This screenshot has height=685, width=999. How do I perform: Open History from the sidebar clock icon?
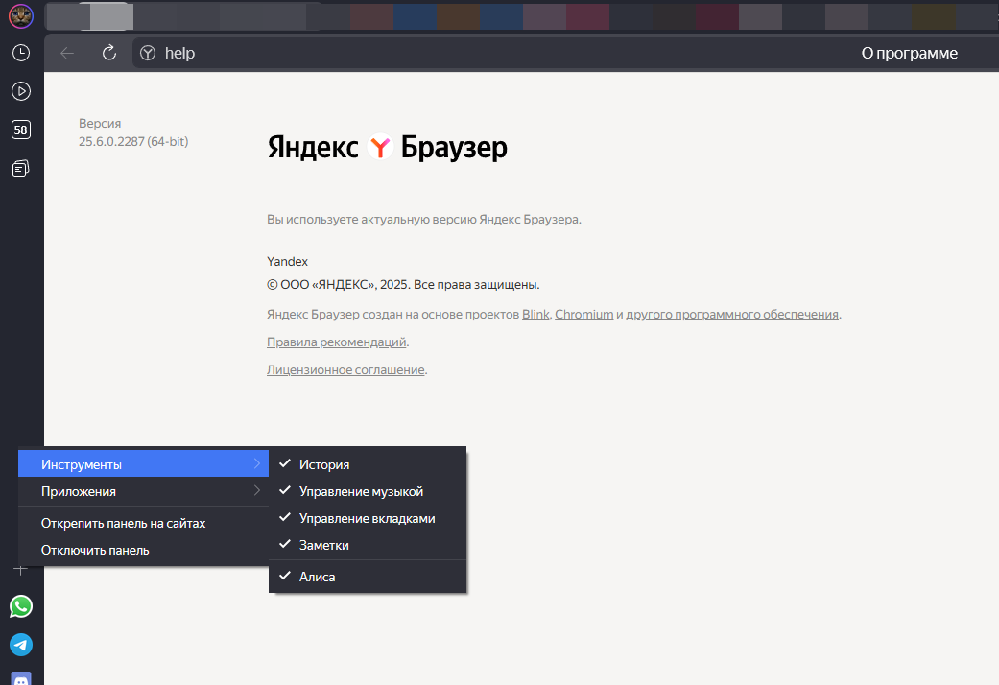[21, 53]
